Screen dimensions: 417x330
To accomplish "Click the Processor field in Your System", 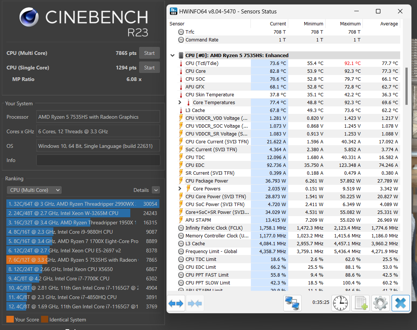I will click(98, 117).
